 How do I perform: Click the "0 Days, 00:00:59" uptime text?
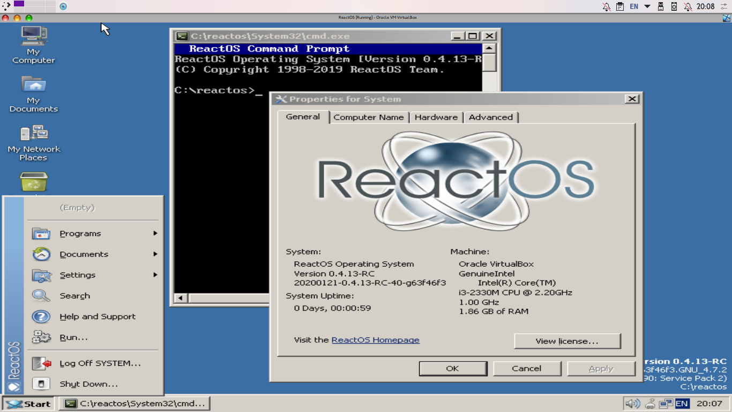point(332,308)
